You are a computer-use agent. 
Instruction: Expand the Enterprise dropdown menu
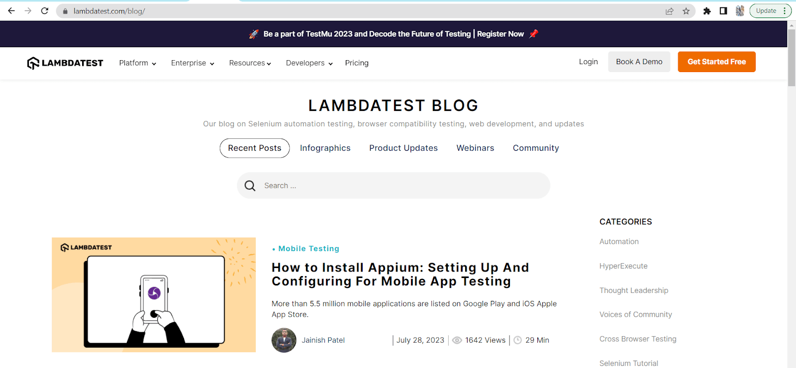click(x=193, y=63)
